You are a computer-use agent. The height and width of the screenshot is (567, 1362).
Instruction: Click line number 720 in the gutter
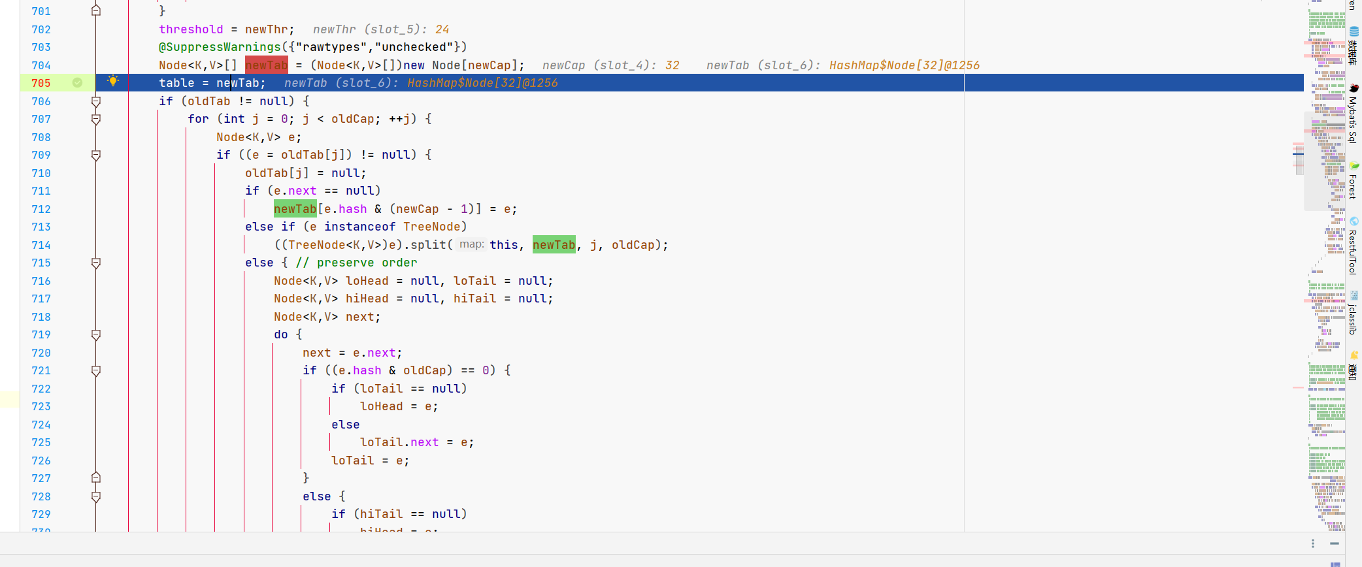pyautogui.click(x=41, y=353)
